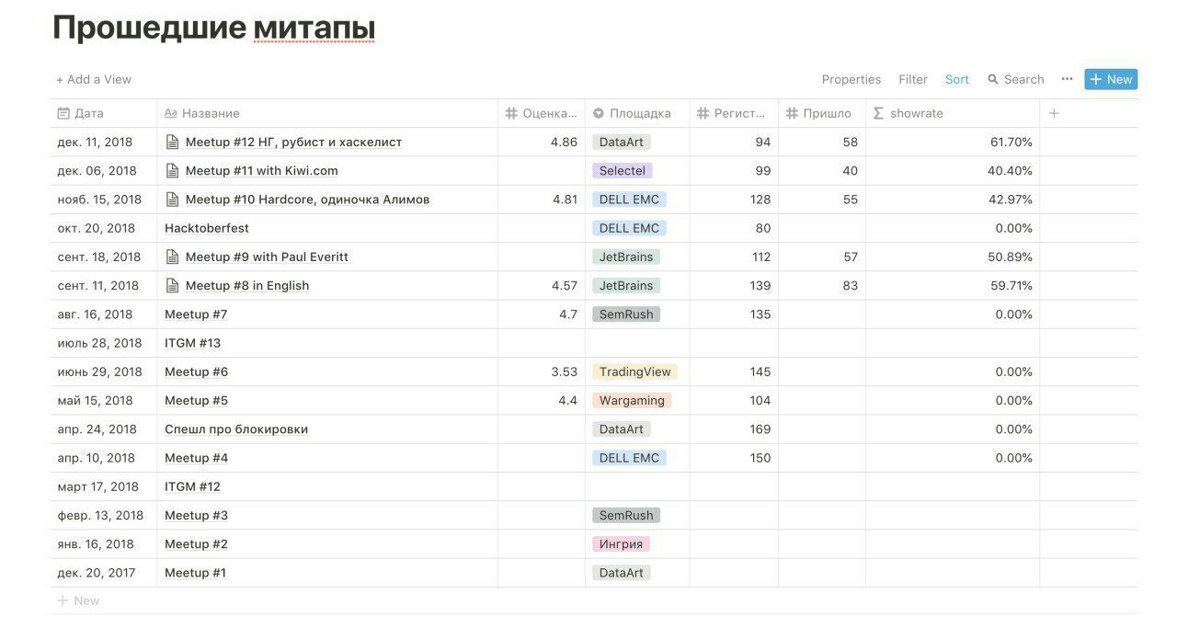Click the Wargaming venue tag
Image resolution: width=1177 pixels, height=617 pixels.
[x=632, y=400]
